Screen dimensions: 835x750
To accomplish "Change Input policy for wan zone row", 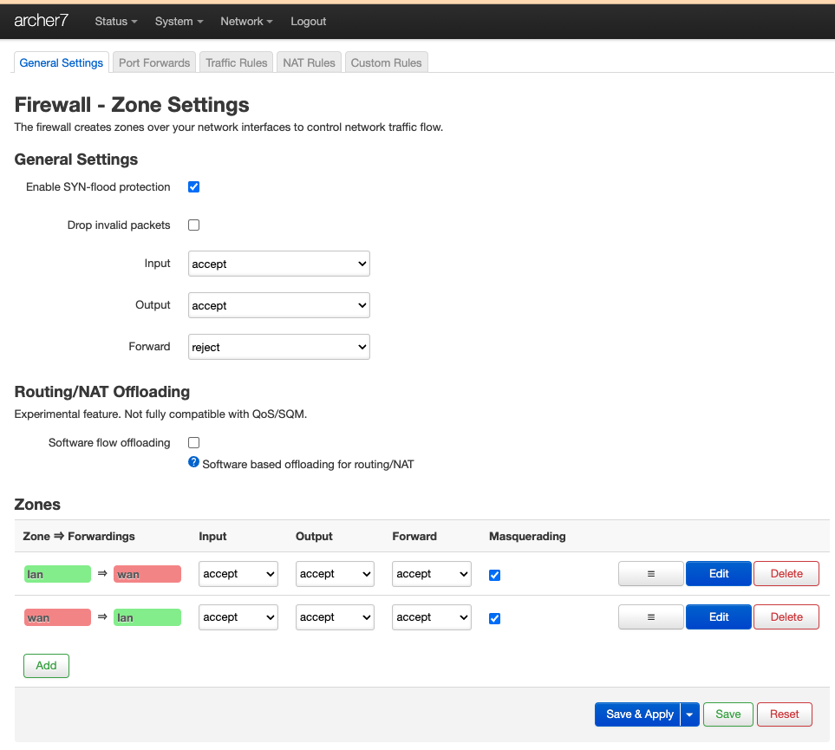I will [x=238, y=616].
